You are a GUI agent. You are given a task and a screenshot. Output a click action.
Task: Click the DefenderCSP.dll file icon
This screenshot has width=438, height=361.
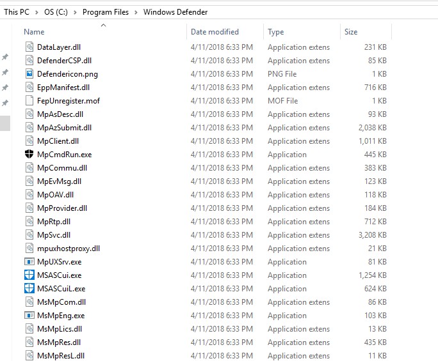[x=29, y=60]
